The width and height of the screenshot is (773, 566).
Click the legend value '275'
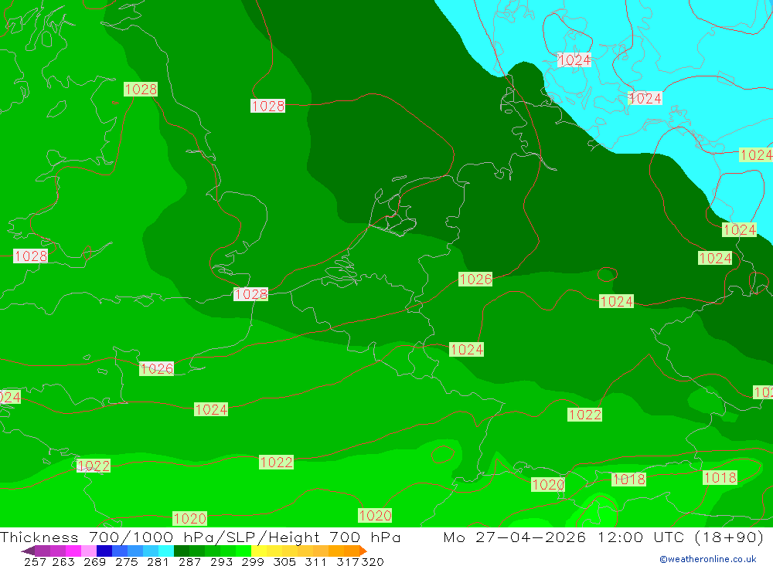(126, 561)
